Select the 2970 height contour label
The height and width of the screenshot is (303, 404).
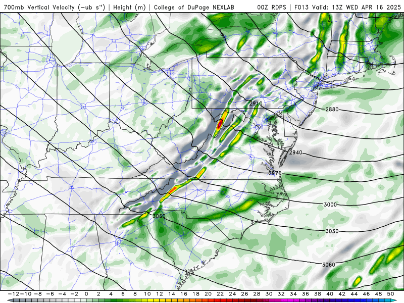click(x=275, y=173)
